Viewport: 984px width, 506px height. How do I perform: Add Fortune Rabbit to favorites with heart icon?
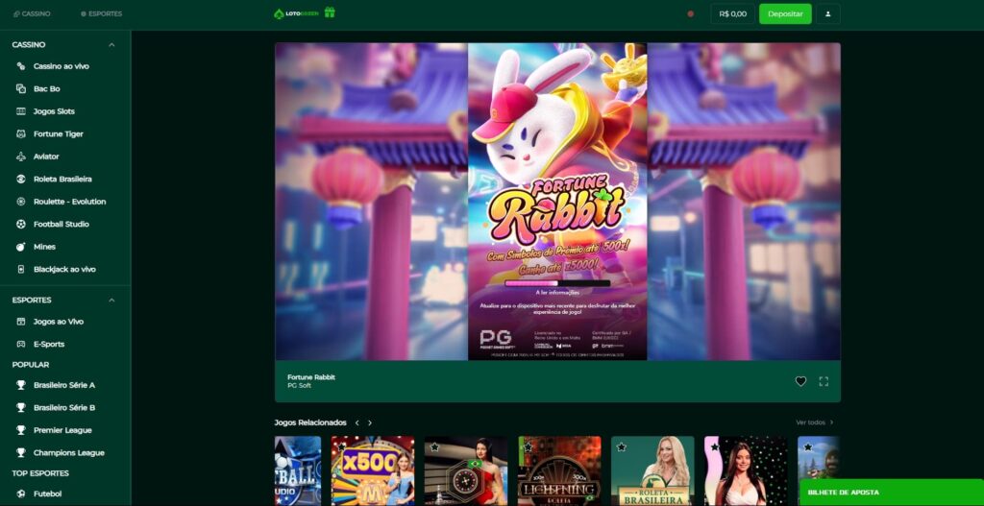click(800, 381)
